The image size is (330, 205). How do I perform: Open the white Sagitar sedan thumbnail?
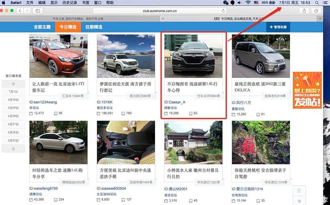click(58, 142)
